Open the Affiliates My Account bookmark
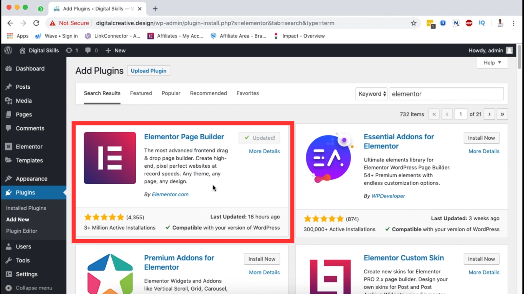Image resolution: width=524 pixels, height=294 pixels. (x=175, y=36)
